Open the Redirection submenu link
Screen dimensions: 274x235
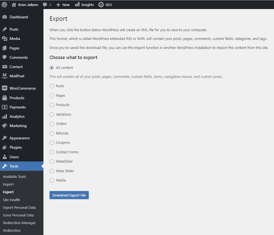point(12,230)
